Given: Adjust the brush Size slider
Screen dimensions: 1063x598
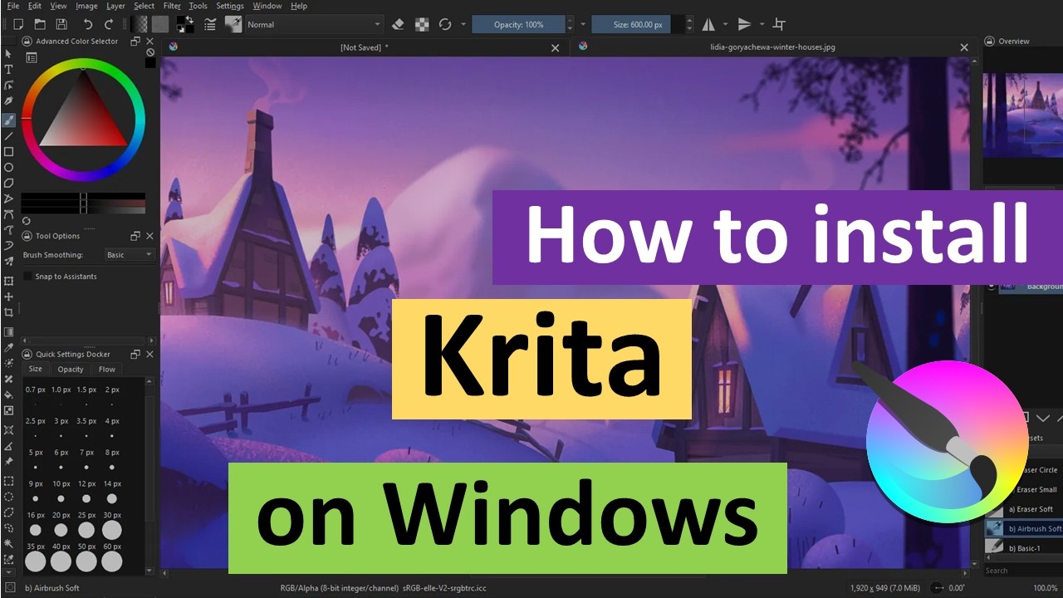Looking at the screenshot, I should [x=639, y=24].
